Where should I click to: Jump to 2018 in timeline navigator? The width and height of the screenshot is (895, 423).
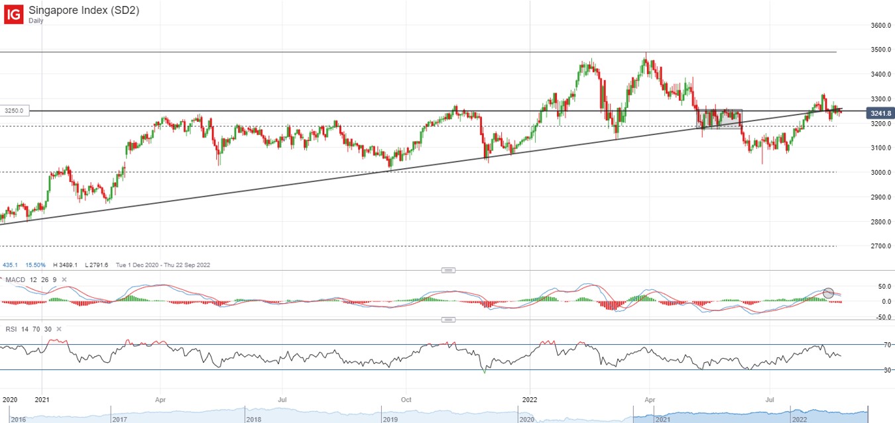pyautogui.click(x=255, y=419)
